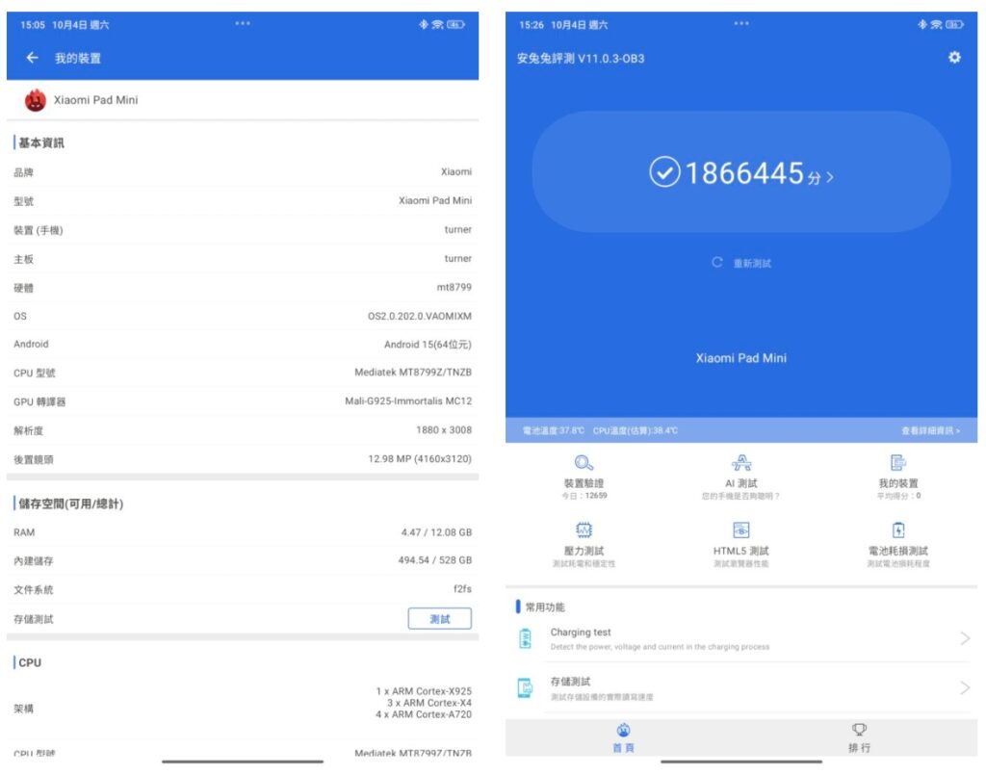
Task: Click AnTuTu logo next to Xiaomi Pad Mini
Action: coord(36,100)
